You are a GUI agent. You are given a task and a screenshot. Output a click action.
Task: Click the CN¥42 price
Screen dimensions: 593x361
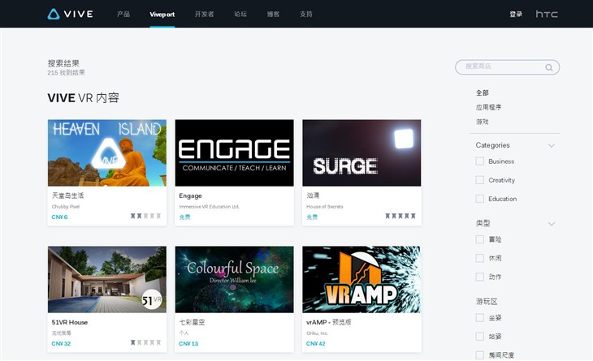(315, 344)
